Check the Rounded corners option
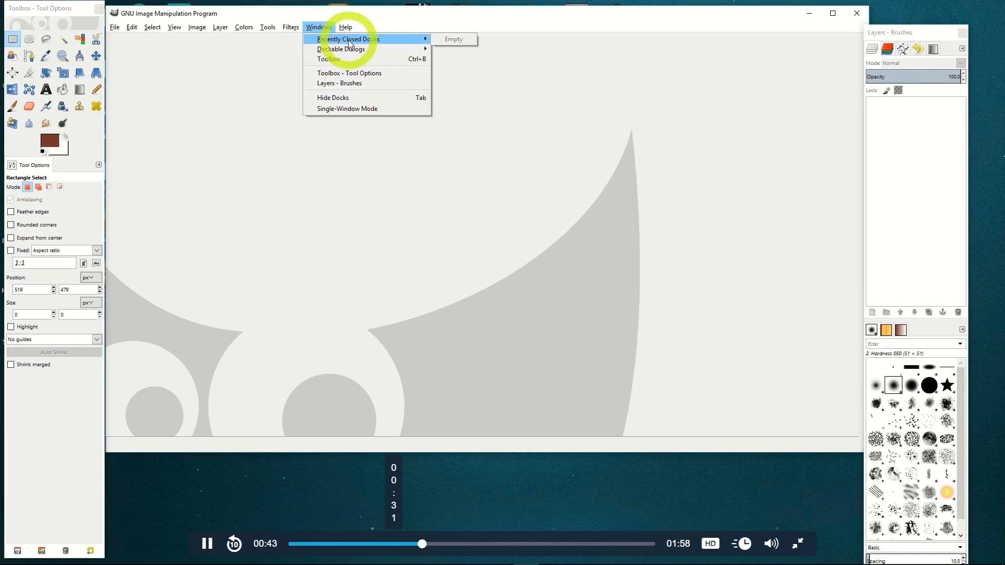The height and width of the screenshot is (565, 1005). [x=12, y=224]
